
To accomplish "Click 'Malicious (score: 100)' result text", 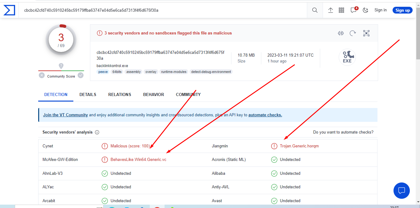I will [130, 146].
